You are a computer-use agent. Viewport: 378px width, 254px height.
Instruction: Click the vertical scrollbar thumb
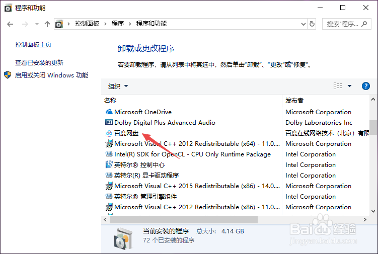click(x=373, y=127)
